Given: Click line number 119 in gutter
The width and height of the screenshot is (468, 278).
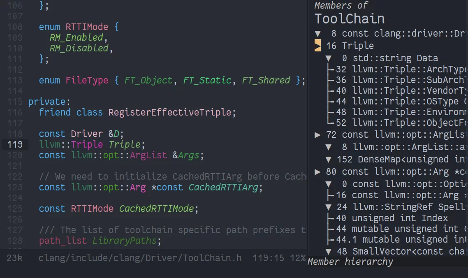Looking at the screenshot, I should [15, 145].
